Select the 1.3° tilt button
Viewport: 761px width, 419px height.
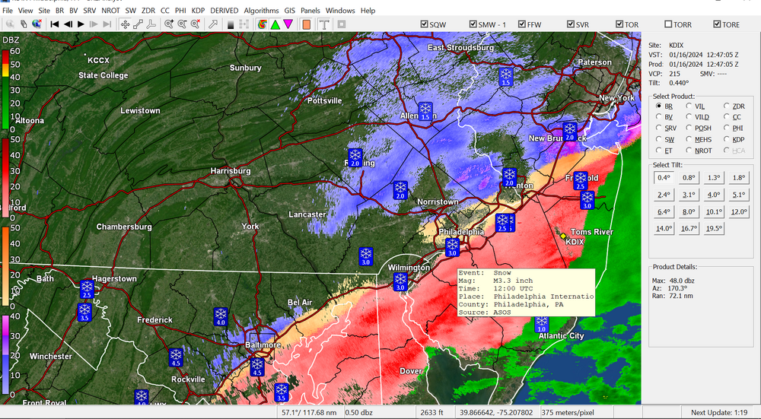pyautogui.click(x=714, y=178)
